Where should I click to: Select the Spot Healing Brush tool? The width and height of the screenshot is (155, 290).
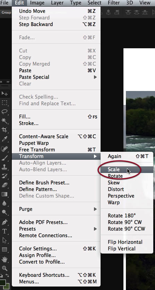coord(5,149)
